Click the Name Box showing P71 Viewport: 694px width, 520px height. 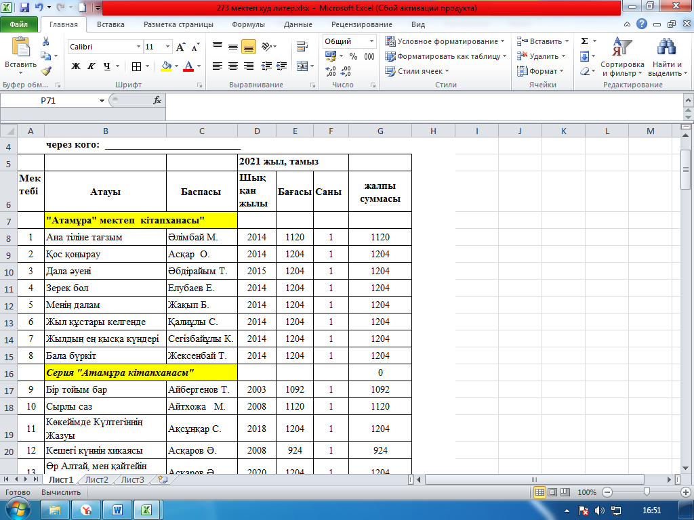point(51,100)
